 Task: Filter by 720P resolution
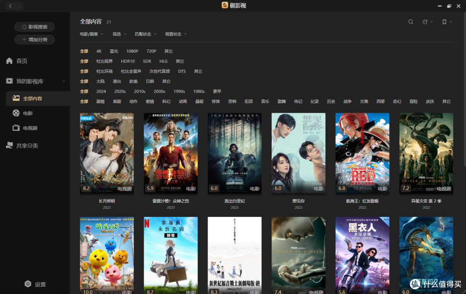pyautogui.click(x=151, y=51)
